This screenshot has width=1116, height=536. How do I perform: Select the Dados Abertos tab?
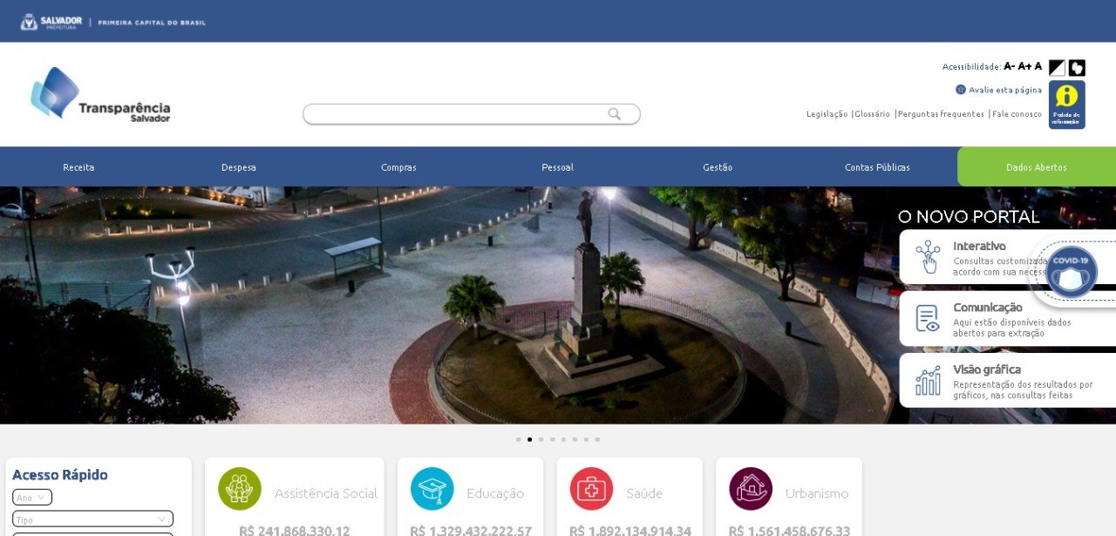tap(1036, 167)
